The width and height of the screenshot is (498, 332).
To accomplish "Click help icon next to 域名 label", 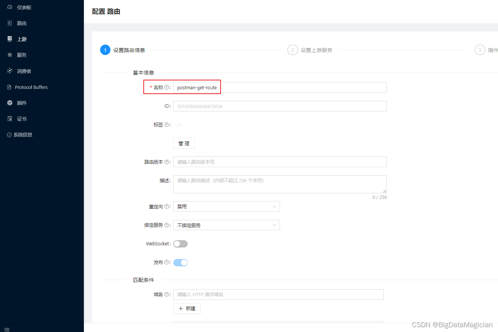I will tap(167, 294).
